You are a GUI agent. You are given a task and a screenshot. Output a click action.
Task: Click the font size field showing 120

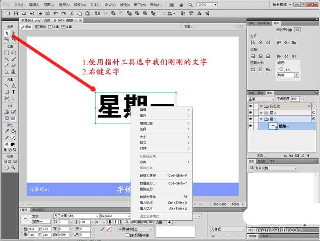point(85,222)
